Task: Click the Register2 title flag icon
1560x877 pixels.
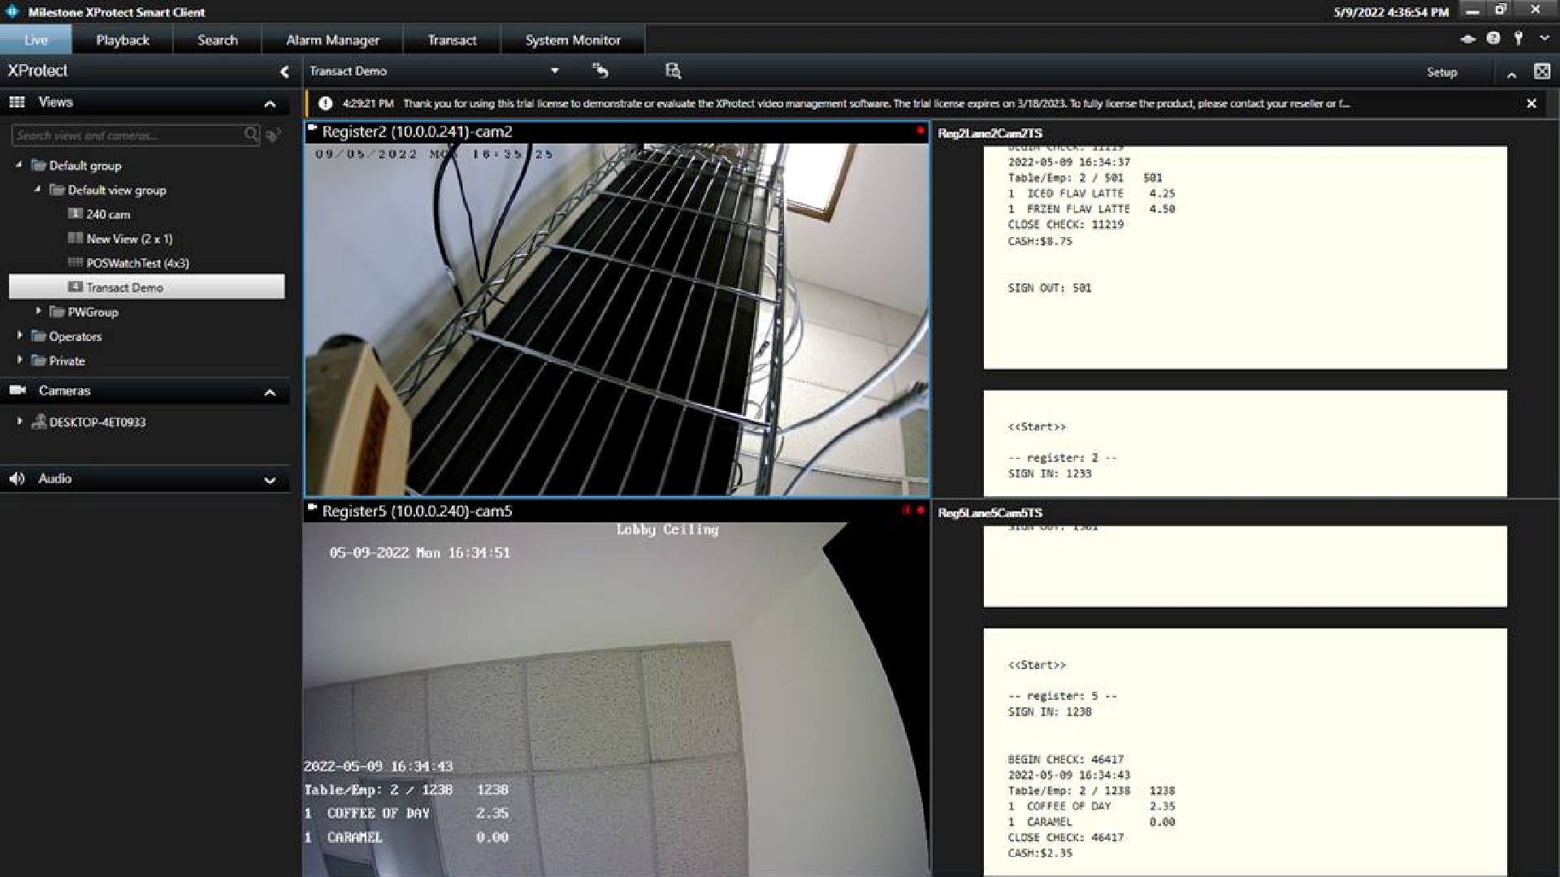Action: tap(312, 128)
